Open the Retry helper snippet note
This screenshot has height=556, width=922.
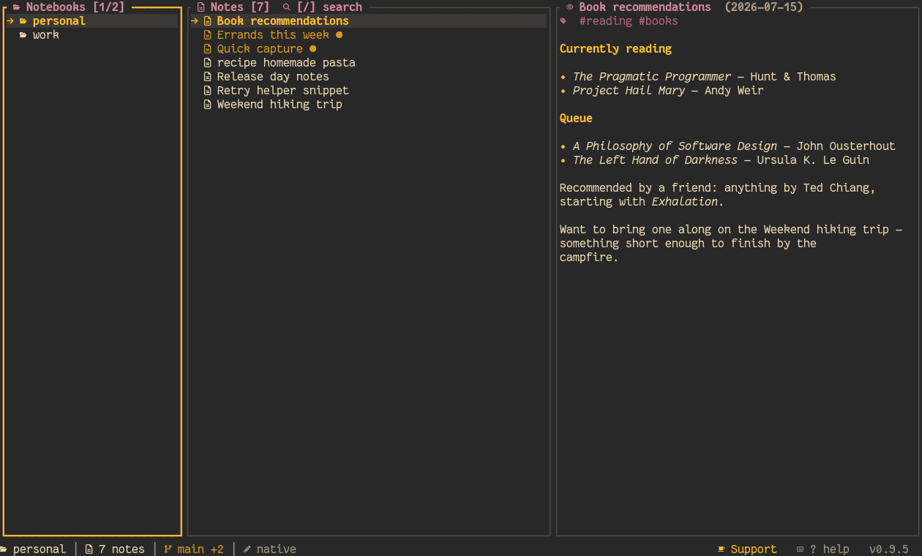tap(369, 91)
